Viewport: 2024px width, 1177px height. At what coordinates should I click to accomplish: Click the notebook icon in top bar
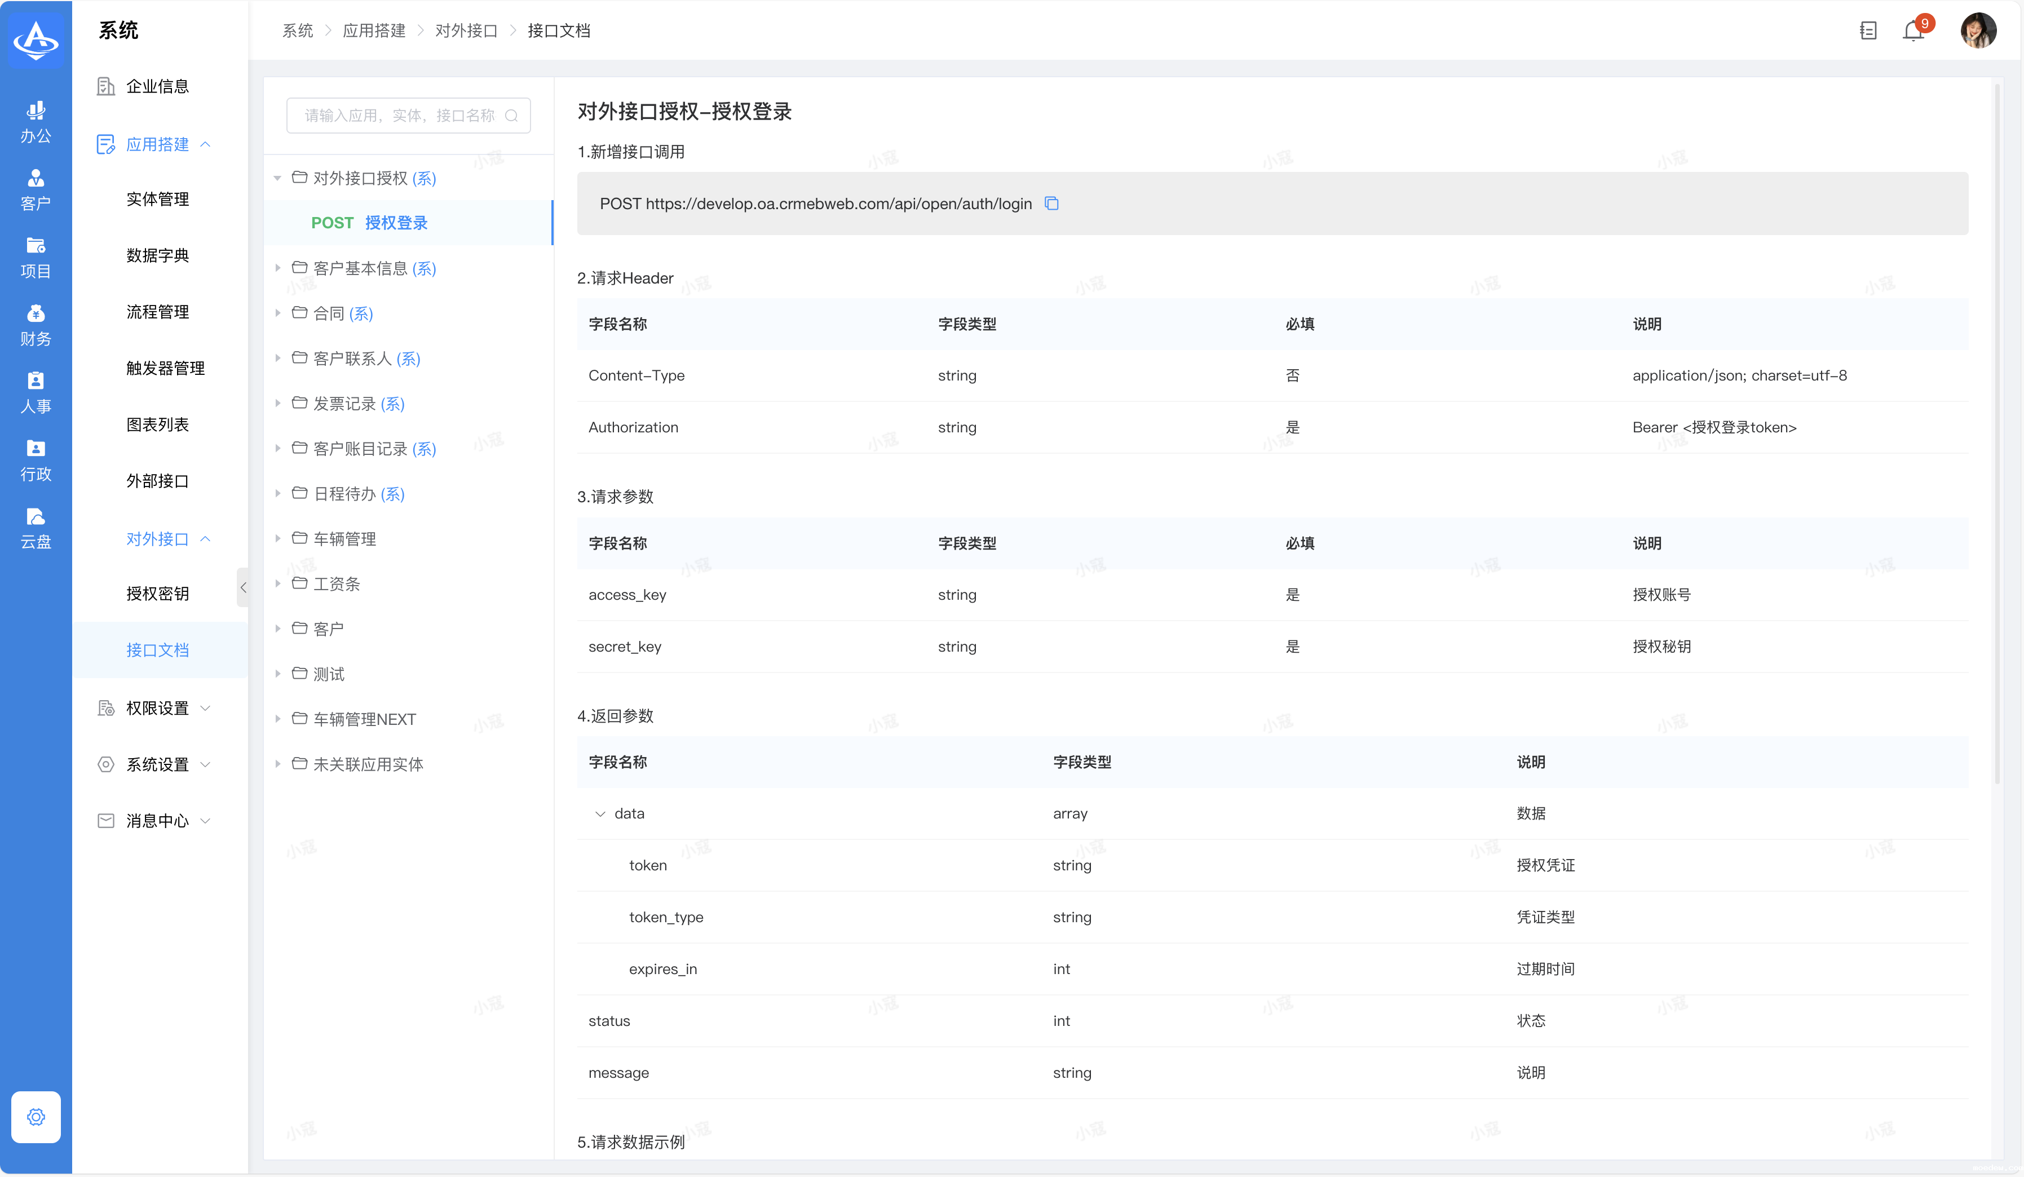point(1868,32)
